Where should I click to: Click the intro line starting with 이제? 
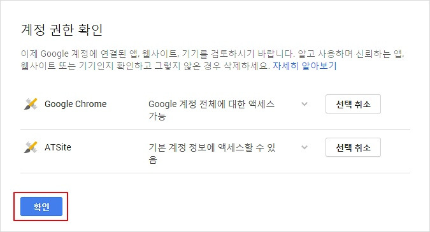(x=213, y=54)
